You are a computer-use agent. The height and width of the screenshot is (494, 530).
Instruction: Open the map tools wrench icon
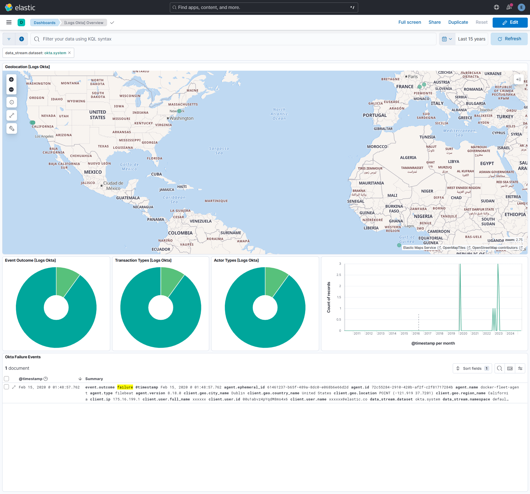click(11, 128)
